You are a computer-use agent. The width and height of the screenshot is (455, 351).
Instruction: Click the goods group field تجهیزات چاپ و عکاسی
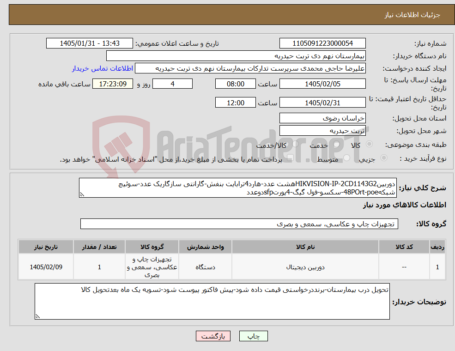239,224
